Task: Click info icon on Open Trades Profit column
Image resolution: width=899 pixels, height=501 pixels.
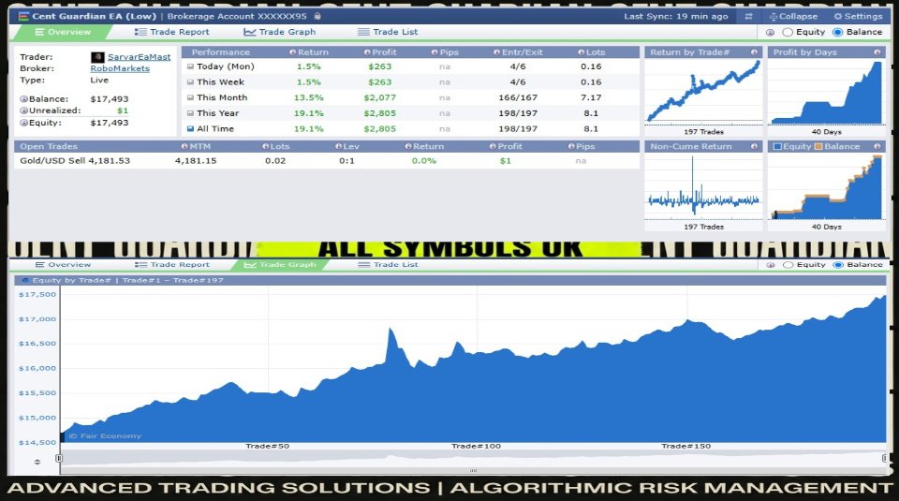Action: (493, 147)
